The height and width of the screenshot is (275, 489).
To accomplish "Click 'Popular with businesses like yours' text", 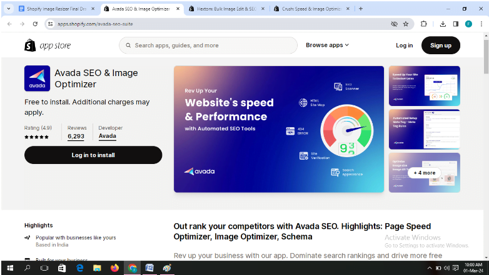I will click(x=76, y=238).
